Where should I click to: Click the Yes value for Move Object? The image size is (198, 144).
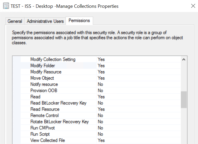click(x=101, y=78)
